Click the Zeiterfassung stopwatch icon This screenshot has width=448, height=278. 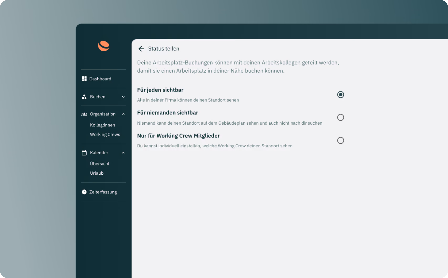click(x=84, y=192)
